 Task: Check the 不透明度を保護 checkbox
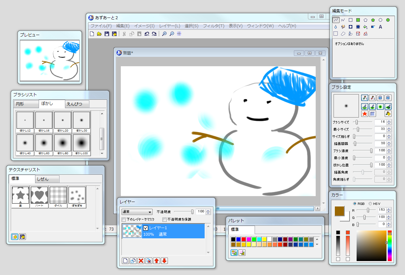click(164, 219)
